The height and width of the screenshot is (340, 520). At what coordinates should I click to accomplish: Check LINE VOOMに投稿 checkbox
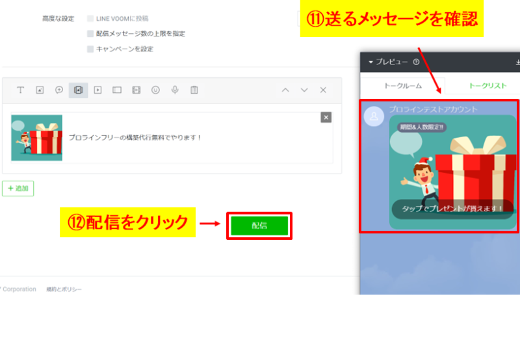pyautogui.click(x=90, y=18)
